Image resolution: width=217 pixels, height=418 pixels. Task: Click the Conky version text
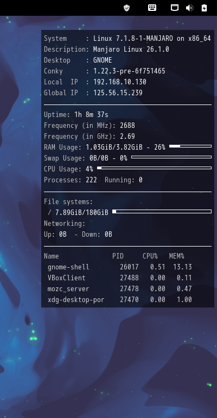129,71
